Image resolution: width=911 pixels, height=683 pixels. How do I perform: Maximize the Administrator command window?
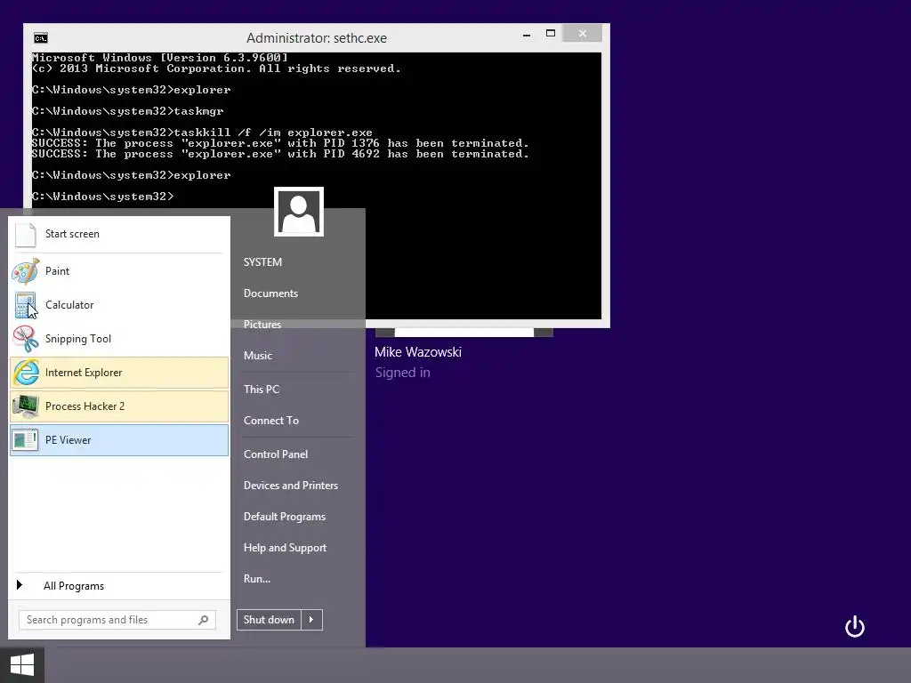click(551, 34)
